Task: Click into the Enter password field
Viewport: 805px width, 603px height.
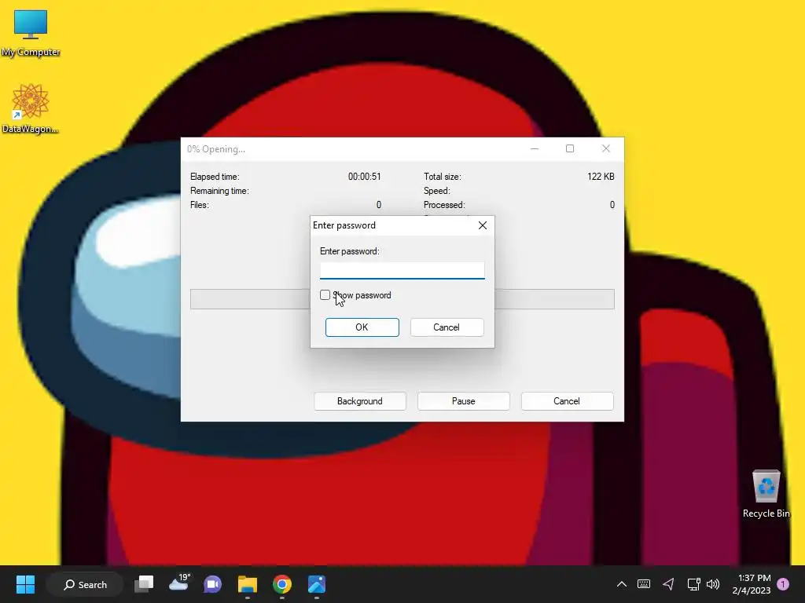Action: coord(402,270)
